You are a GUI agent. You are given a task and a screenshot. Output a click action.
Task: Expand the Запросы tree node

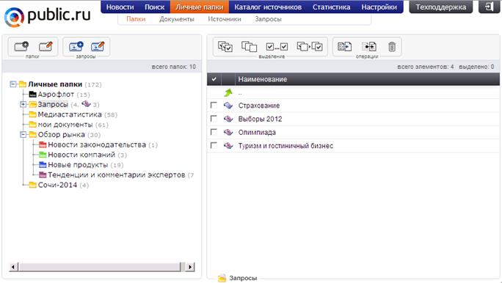pos(23,104)
